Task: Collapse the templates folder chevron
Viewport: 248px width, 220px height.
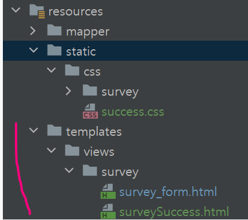Action: click(x=34, y=130)
